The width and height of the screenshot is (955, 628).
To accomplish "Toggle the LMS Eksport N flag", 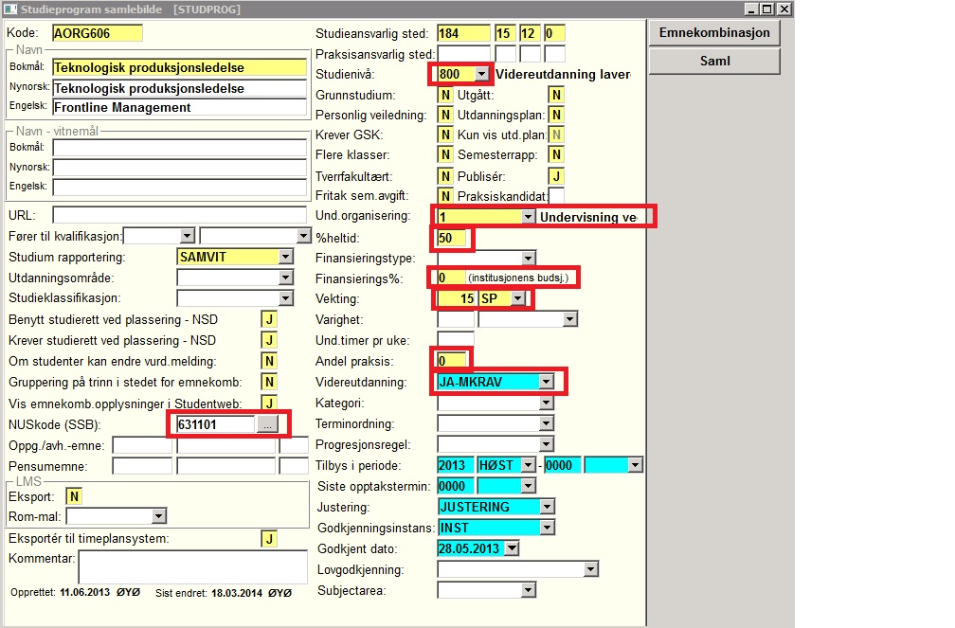I will [73, 496].
